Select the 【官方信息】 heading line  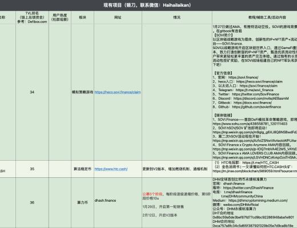(x=223, y=73)
